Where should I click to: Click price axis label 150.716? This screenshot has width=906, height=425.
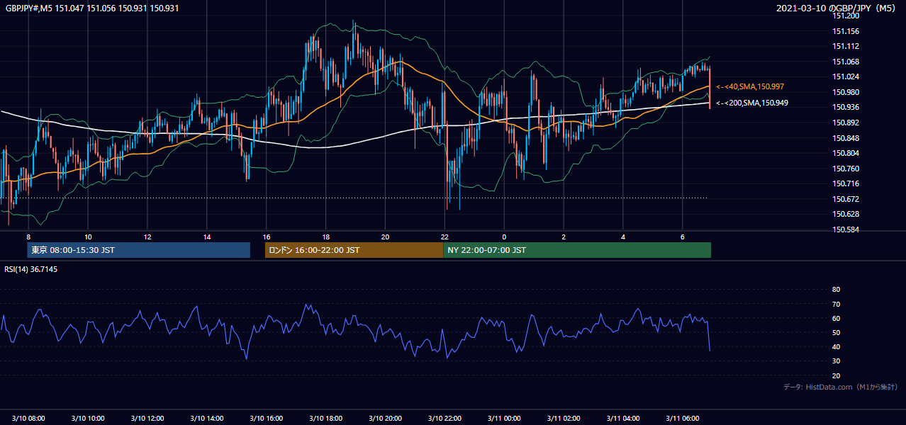(x=846, y=183)
